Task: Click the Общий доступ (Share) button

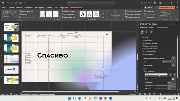Action: click(x=166, y=8)
